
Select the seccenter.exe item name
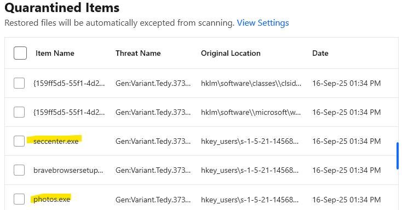[56, 141]
